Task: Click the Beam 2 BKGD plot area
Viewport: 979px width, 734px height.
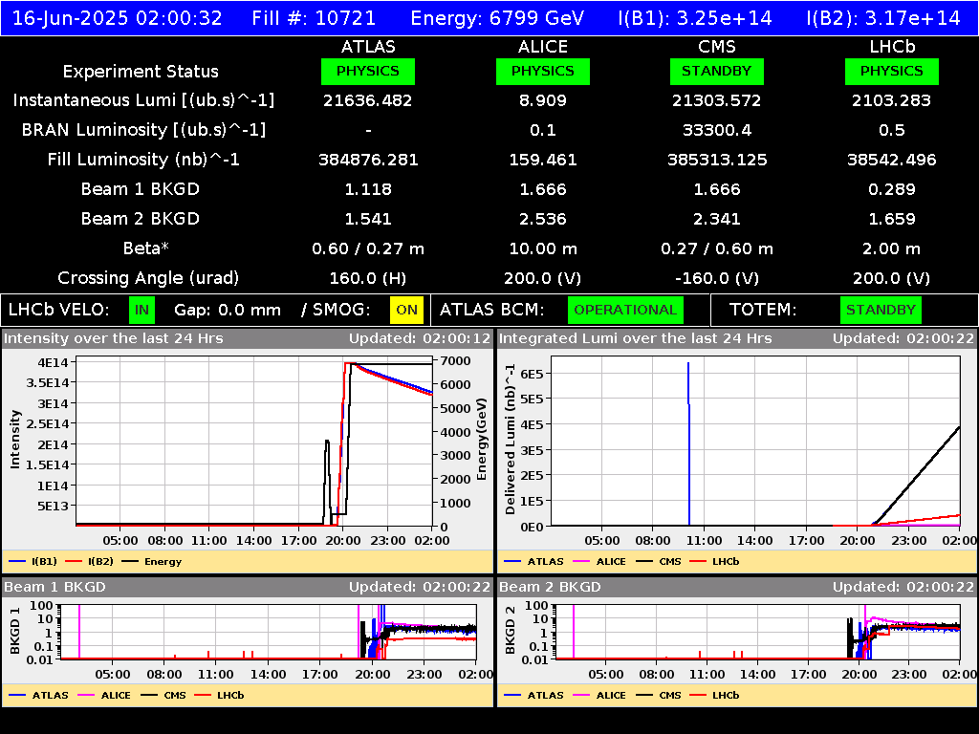Action: [757, 631]
